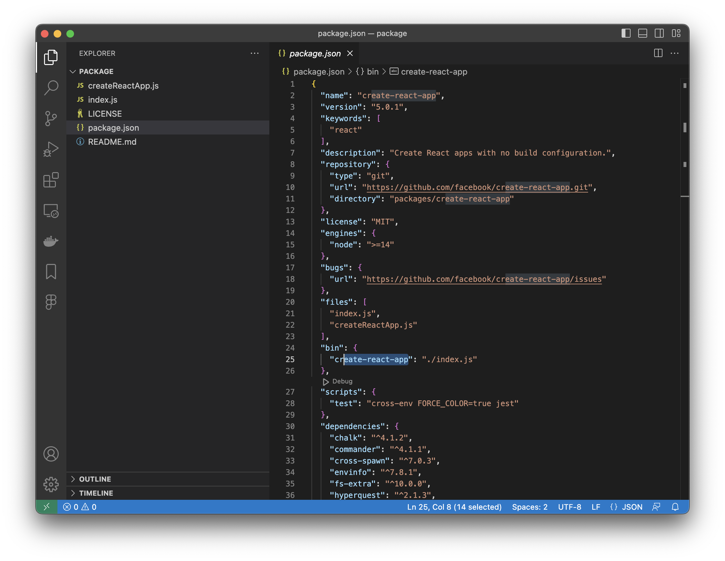This screenshot has height=561, width=725.
Task: Open the Source Control view
Action: tap(51, 118)
